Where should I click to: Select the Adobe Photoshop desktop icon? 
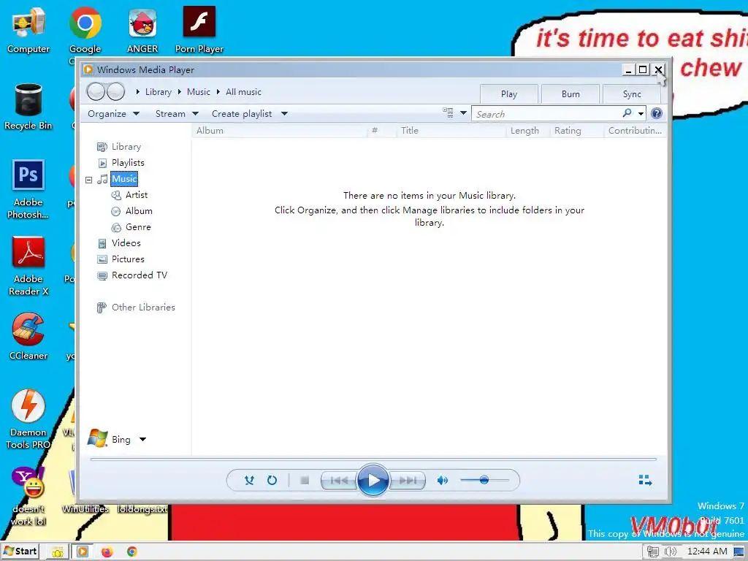tap(28, 189)
